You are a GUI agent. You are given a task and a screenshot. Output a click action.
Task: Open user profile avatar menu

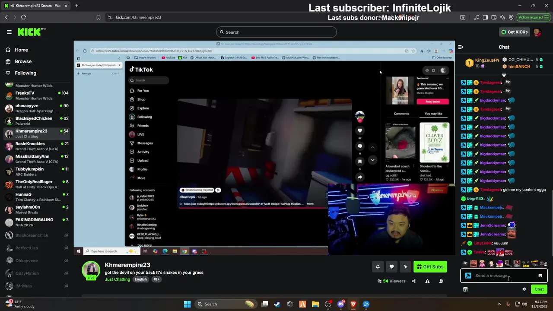[537, 32]
